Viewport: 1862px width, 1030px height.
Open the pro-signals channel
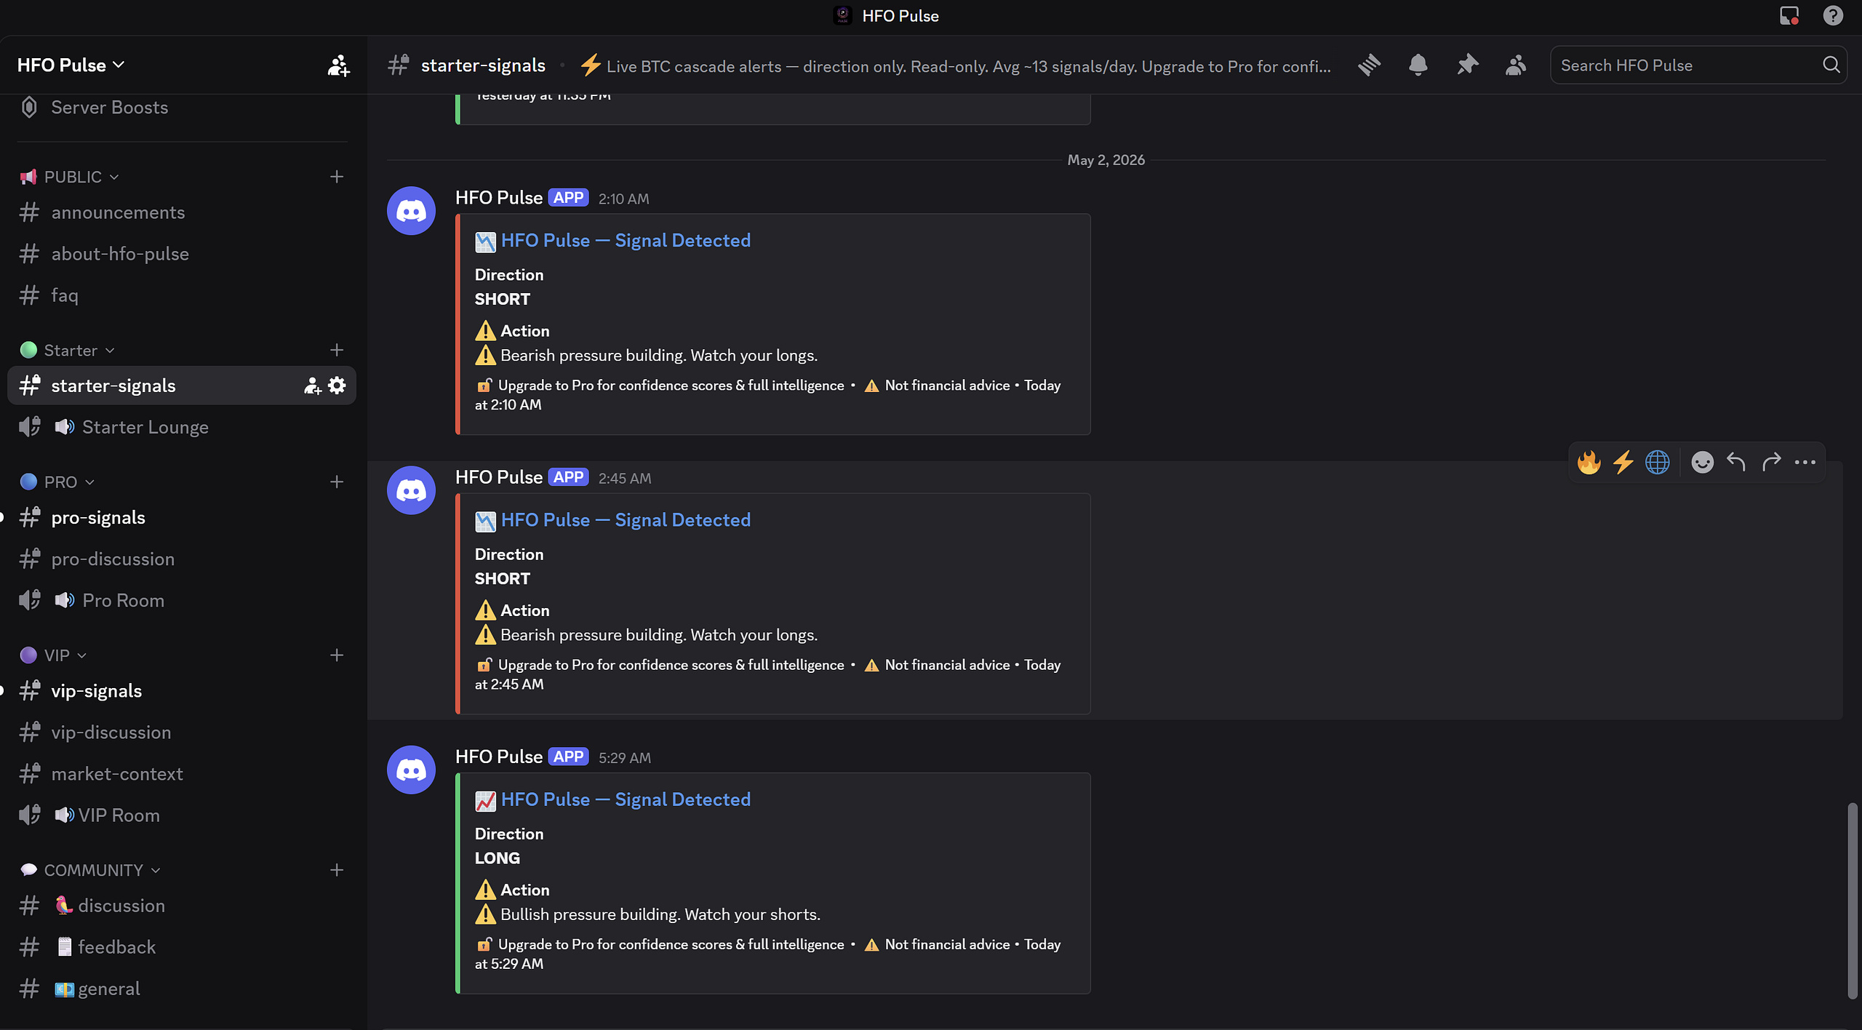pyautogui.click(x=182, y=518)
